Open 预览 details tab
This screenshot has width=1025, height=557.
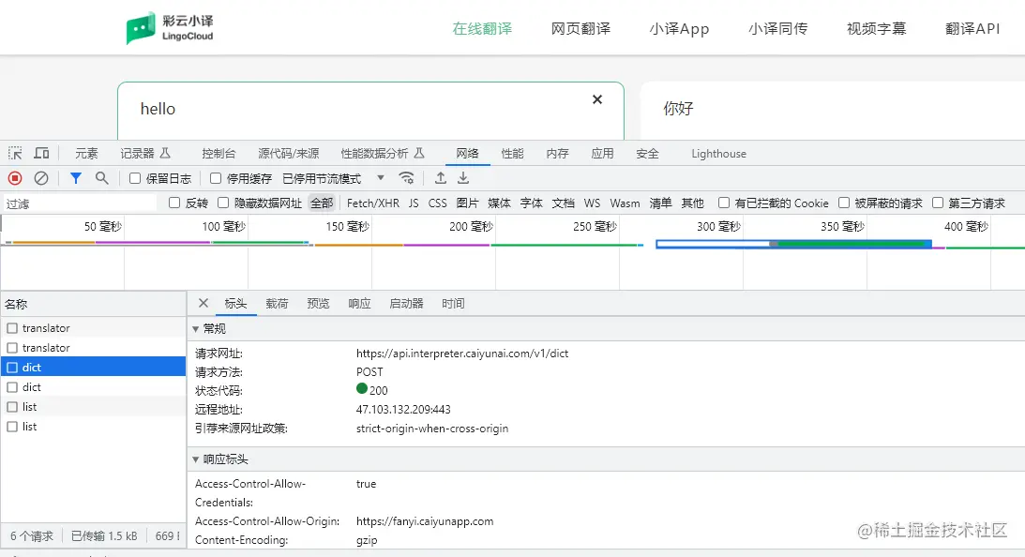click(318, 303)
